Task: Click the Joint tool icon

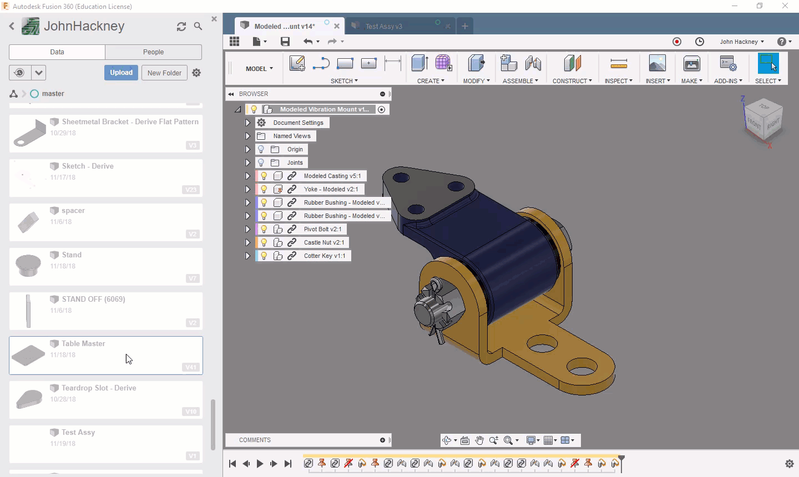Action: point(533,63)
